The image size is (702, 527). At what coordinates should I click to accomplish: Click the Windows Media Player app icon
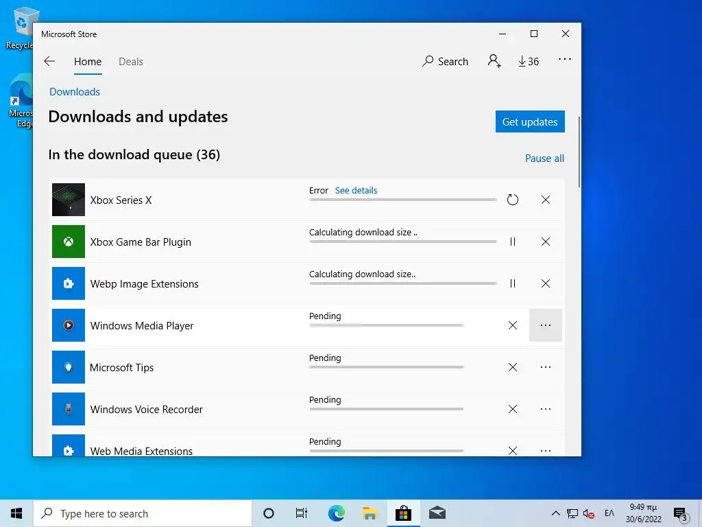pos(69,325)
